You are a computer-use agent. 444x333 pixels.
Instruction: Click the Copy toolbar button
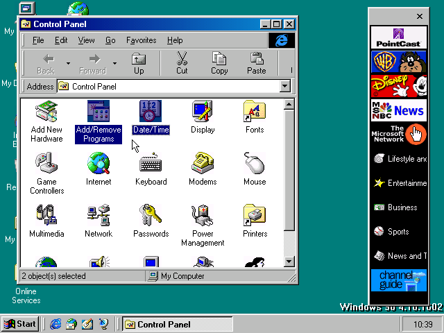click(219, 63)
